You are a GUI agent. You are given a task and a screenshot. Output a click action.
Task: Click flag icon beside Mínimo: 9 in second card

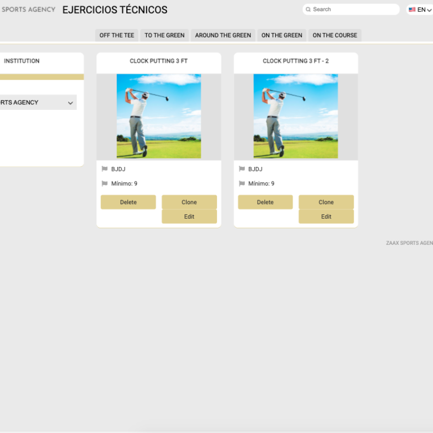click(242, 183)
